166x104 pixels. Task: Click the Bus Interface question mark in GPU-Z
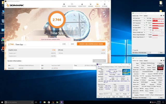(163, 76)
